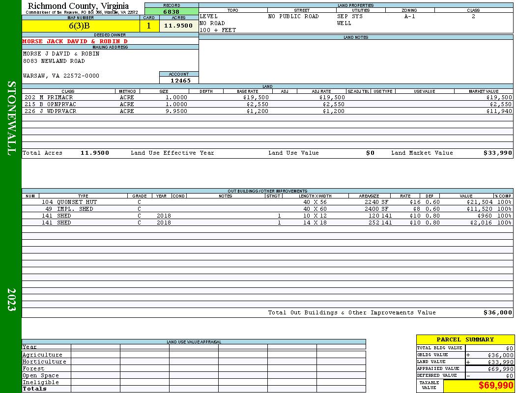Click the zoning value A-1
516x393 pixels.
[x=410, y=16]
